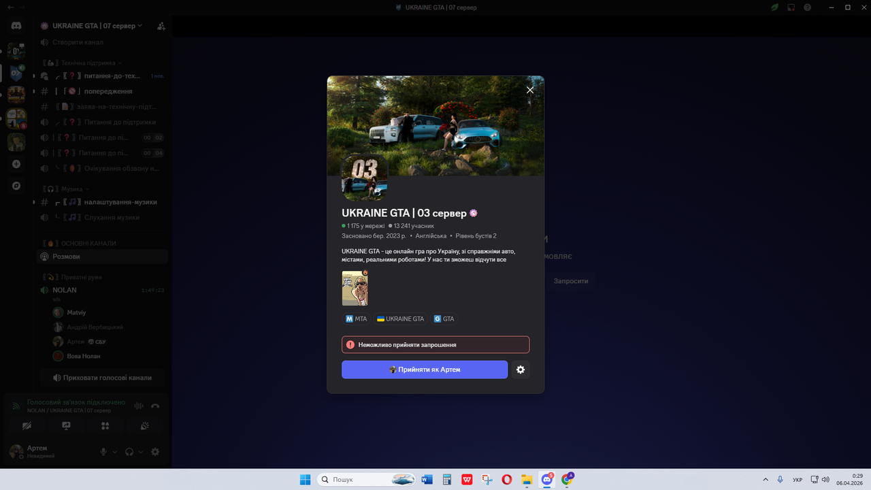Join Слухання музики voice channel

(102, 218)
